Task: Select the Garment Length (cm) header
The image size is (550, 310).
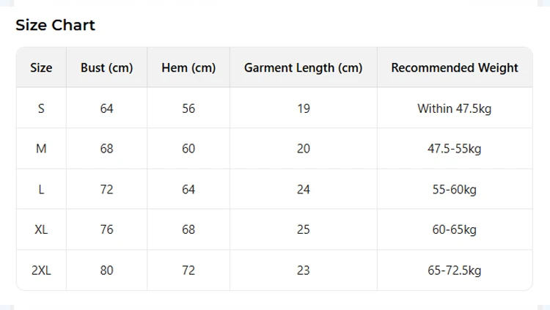Action: coord(304,67)
